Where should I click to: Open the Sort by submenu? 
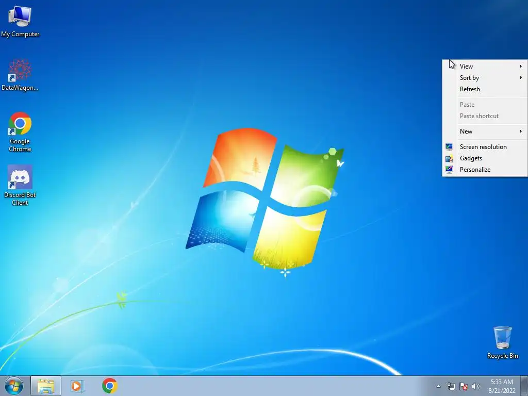[485, 78]
